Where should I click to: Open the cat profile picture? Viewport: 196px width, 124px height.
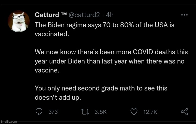[x=19, y=21]
